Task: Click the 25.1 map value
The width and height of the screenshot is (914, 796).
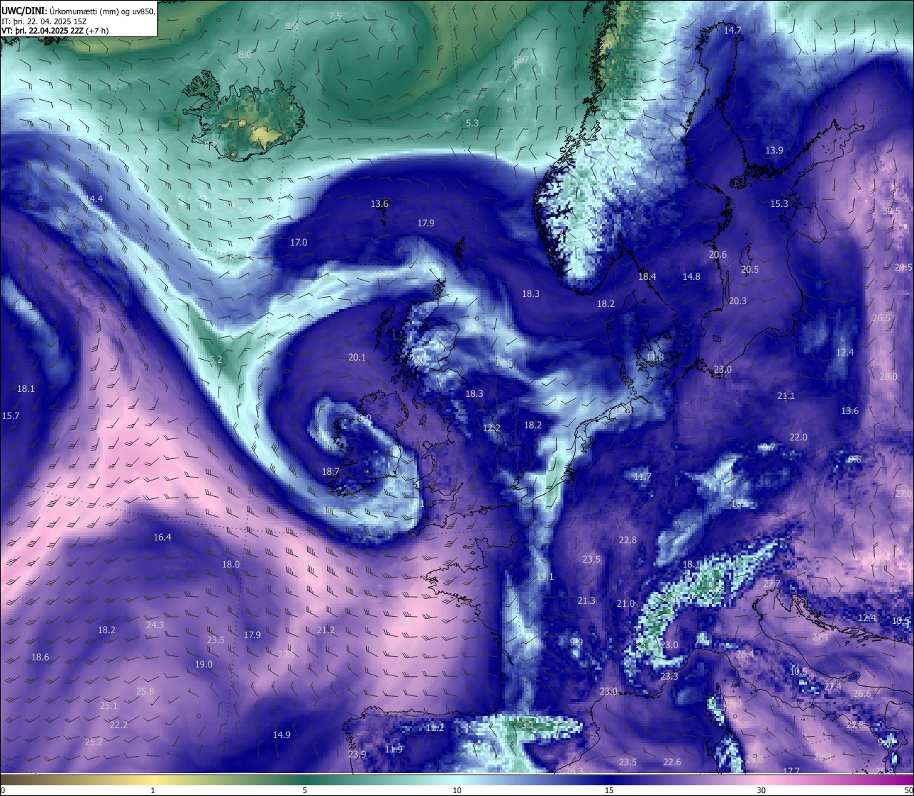Action: pyautogui.click(x=109, y=705)
